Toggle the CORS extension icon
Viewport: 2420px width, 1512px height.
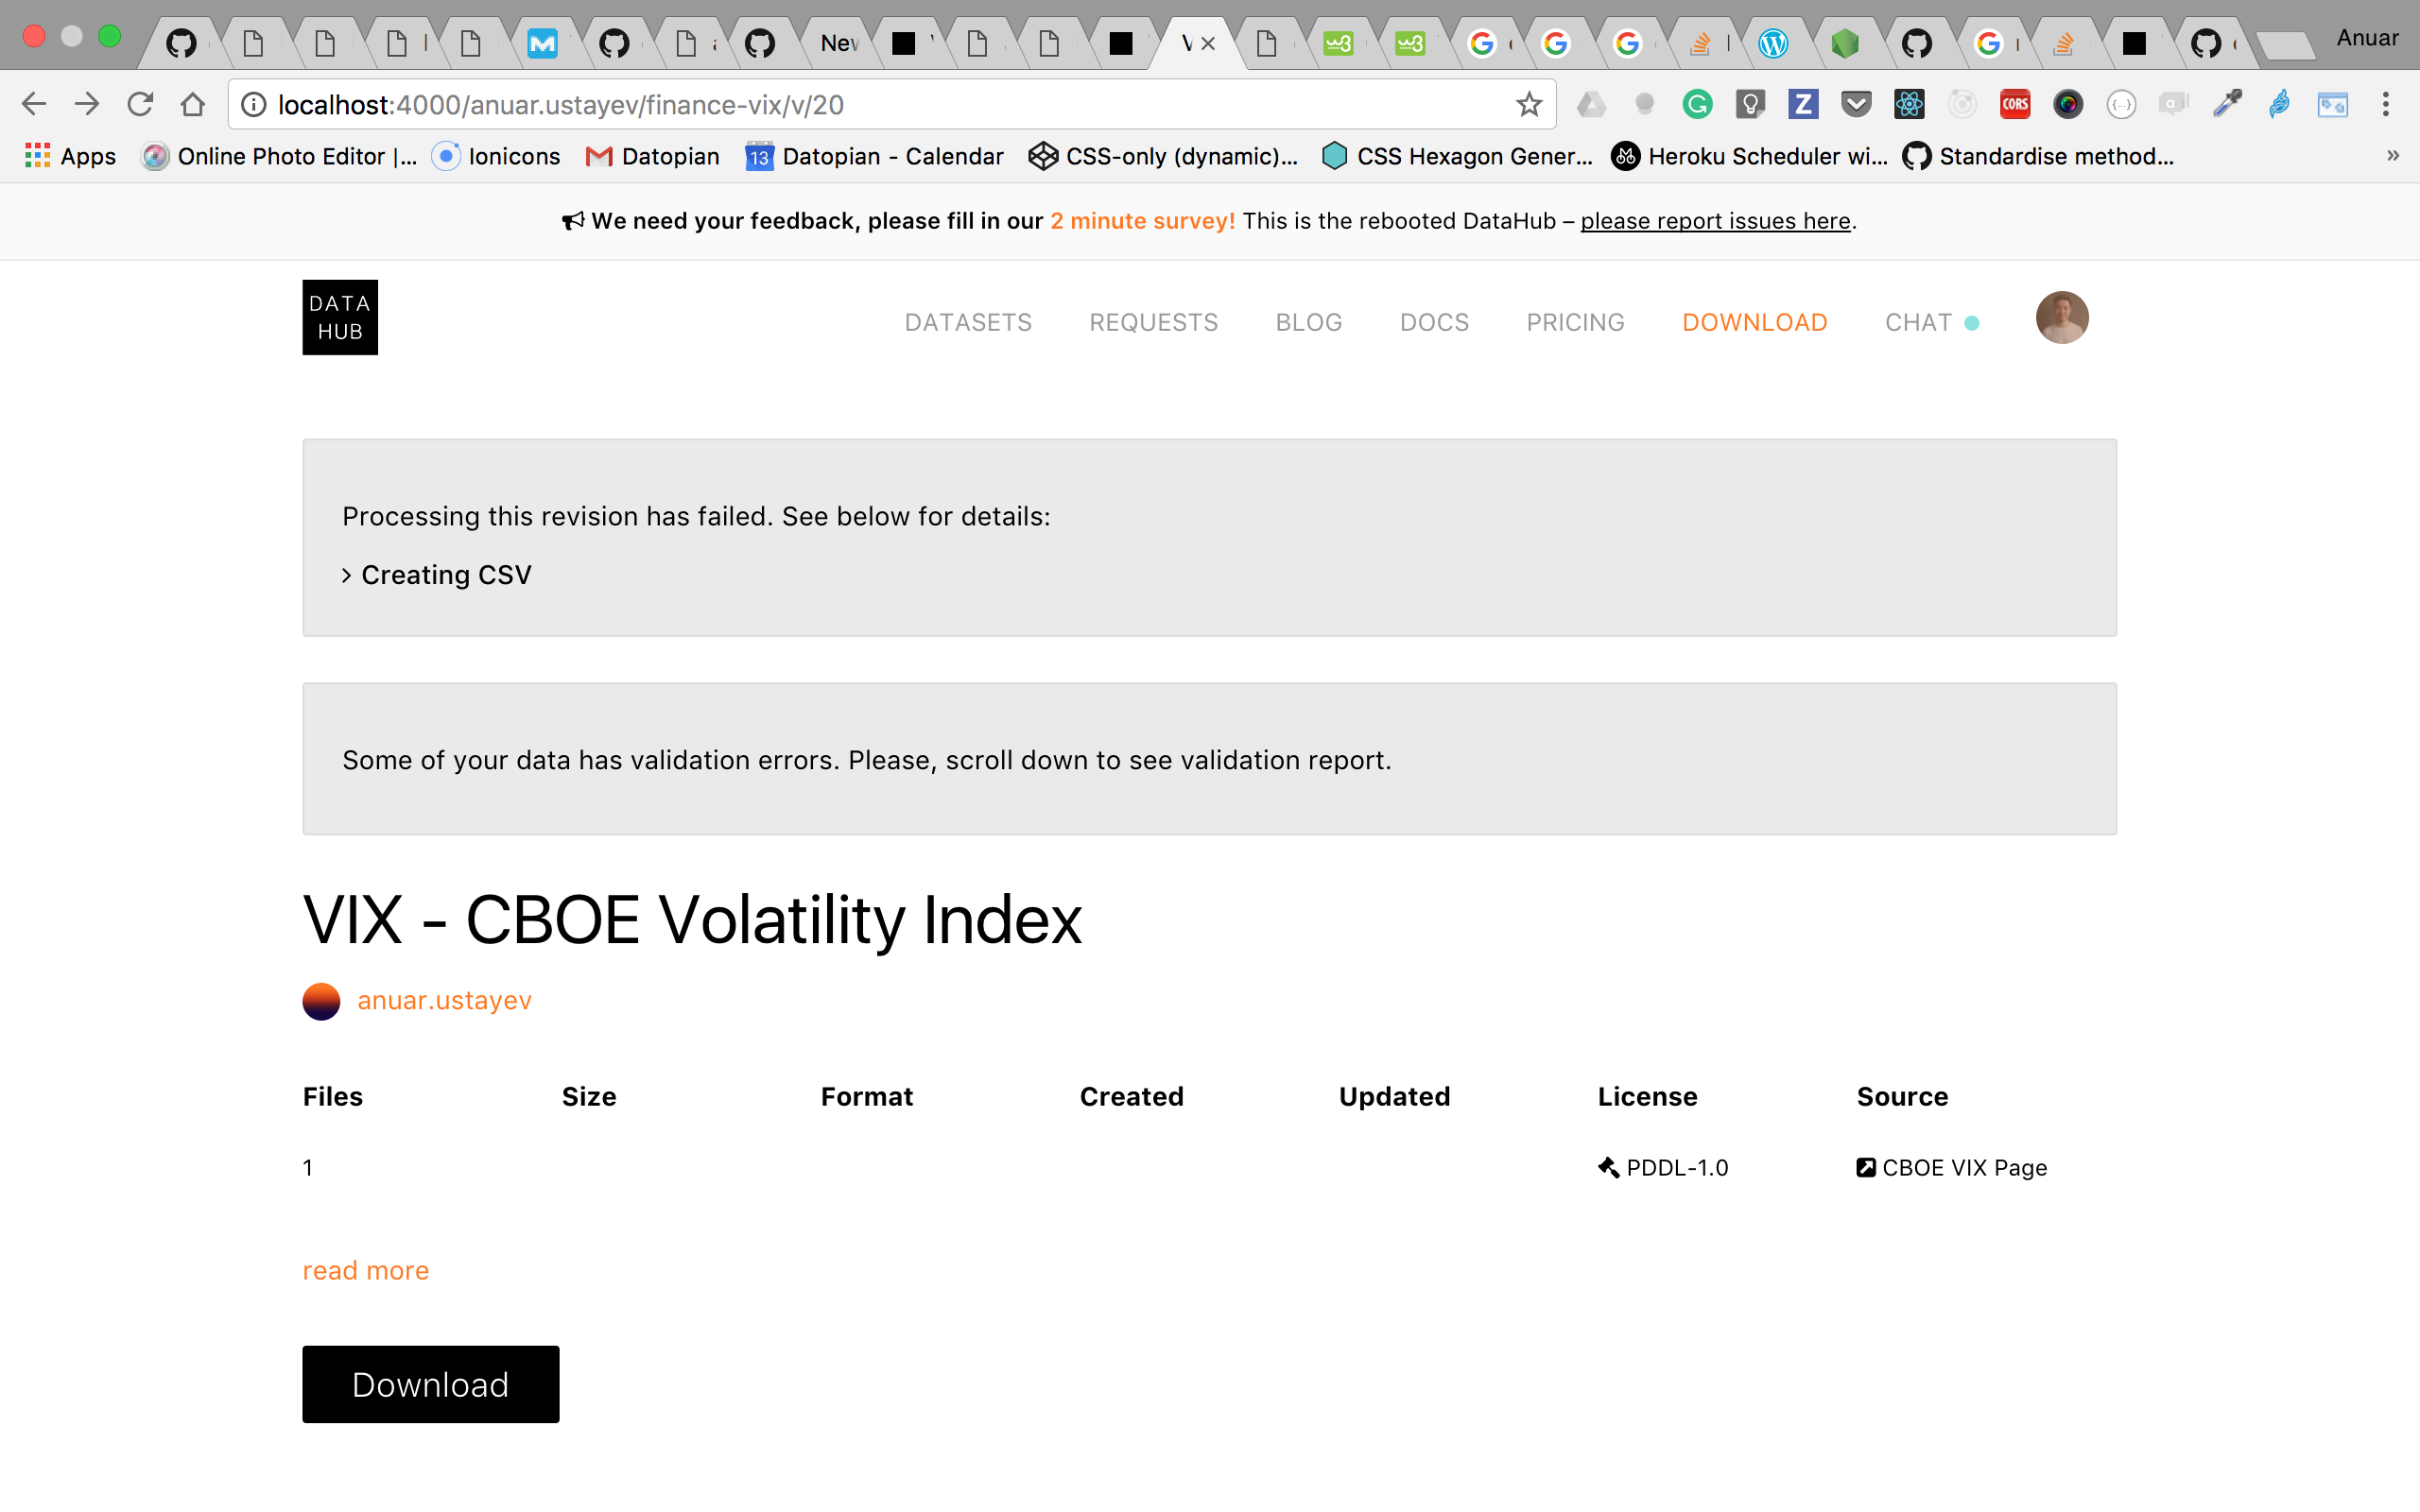(x=2015, y=104)
